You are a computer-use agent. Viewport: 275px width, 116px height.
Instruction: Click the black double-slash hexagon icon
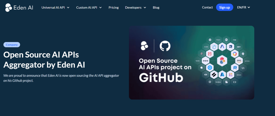click(x=214, y=75)
